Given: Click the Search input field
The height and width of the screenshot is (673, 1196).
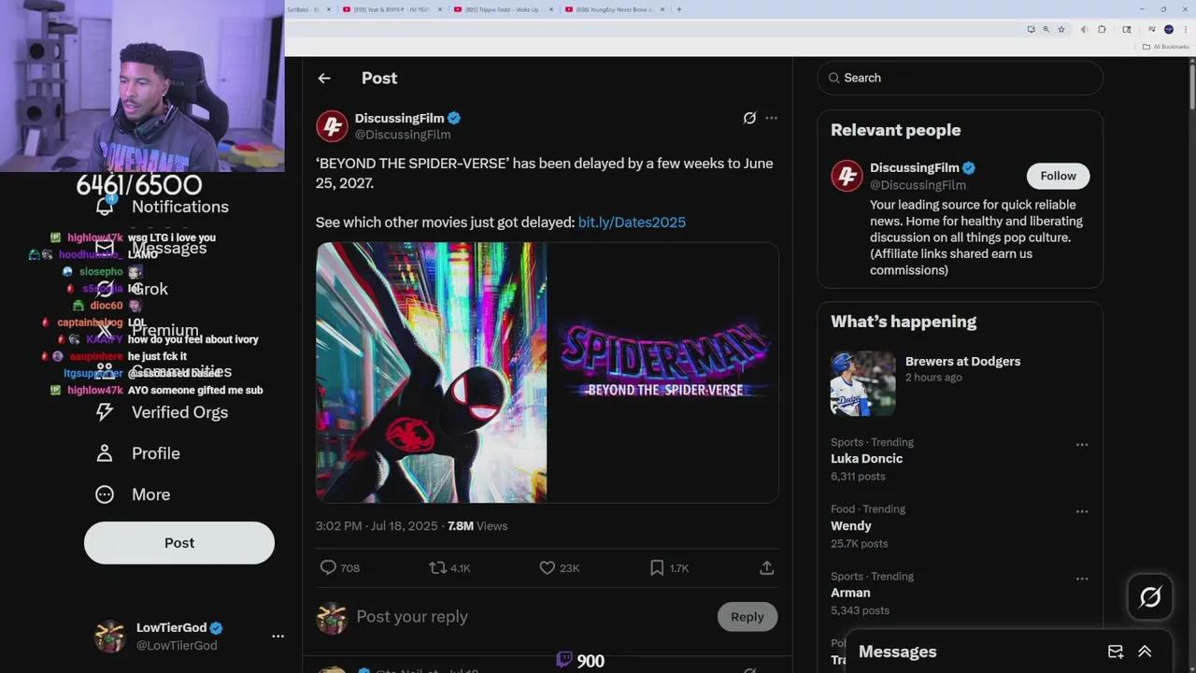Looking at the screenshot, I should [x=961, y=78].
